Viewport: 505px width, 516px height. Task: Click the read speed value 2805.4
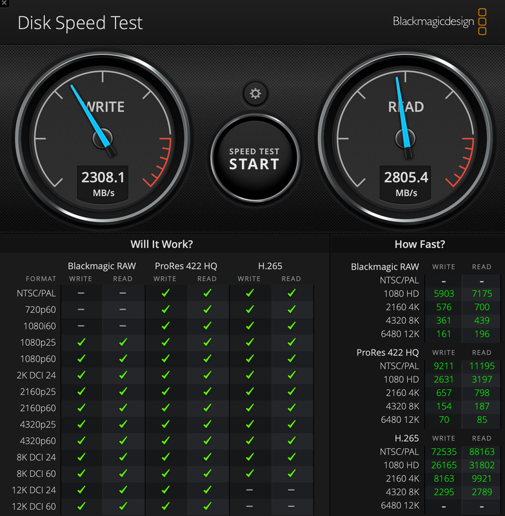click(x=406, y=177)
